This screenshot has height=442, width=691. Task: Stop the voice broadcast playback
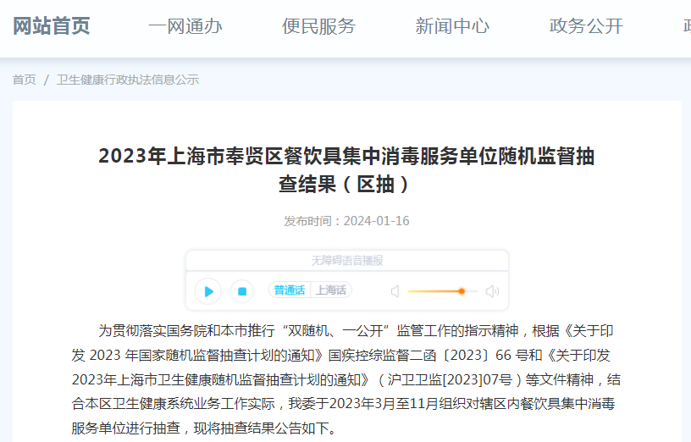pyautogui.click(x=241, y=291)
